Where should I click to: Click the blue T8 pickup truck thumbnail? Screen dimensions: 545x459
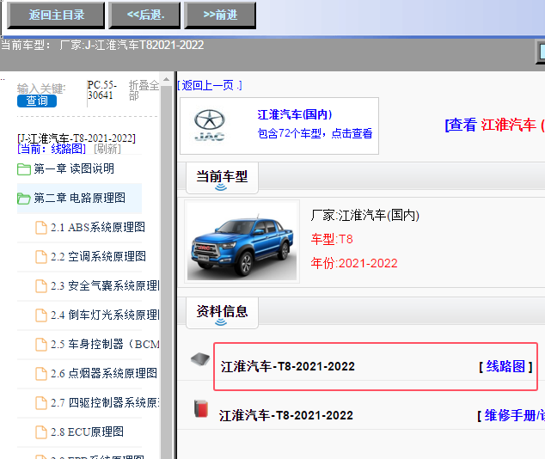pyautogui.click(x=242, y=242)
